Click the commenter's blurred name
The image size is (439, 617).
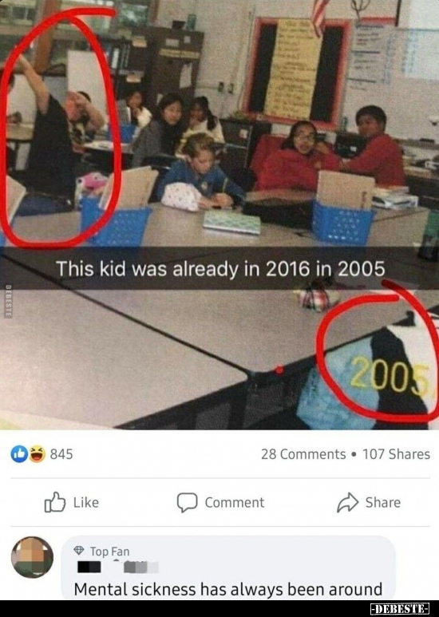(117, 567)
